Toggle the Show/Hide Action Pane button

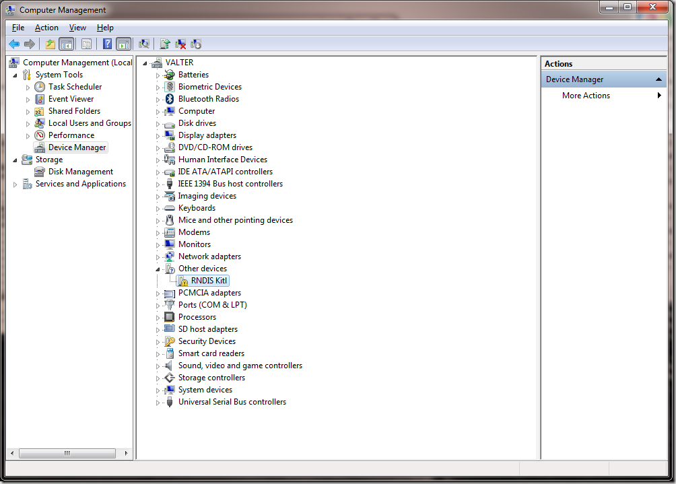123,44
